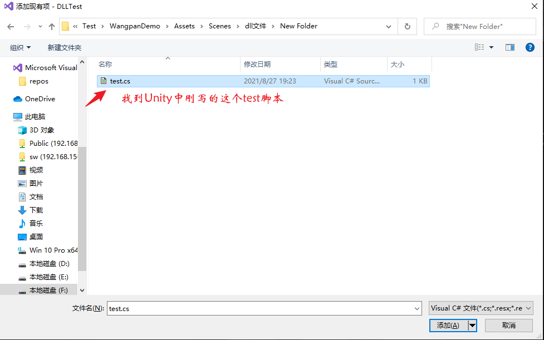The height and width of the screenshot is (340, 544).
Task: Open 视频 folder in sidebar
Action: (x=31, y=170)
